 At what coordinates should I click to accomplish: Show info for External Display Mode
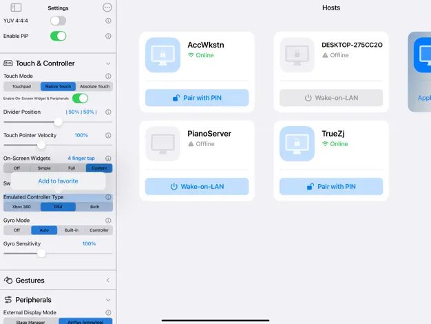(108, 312)
